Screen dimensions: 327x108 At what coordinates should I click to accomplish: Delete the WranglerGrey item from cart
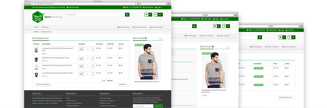coord(122,49)
